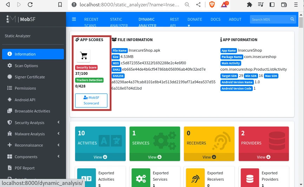Open Brave Shields lion icon

point(212,5)
